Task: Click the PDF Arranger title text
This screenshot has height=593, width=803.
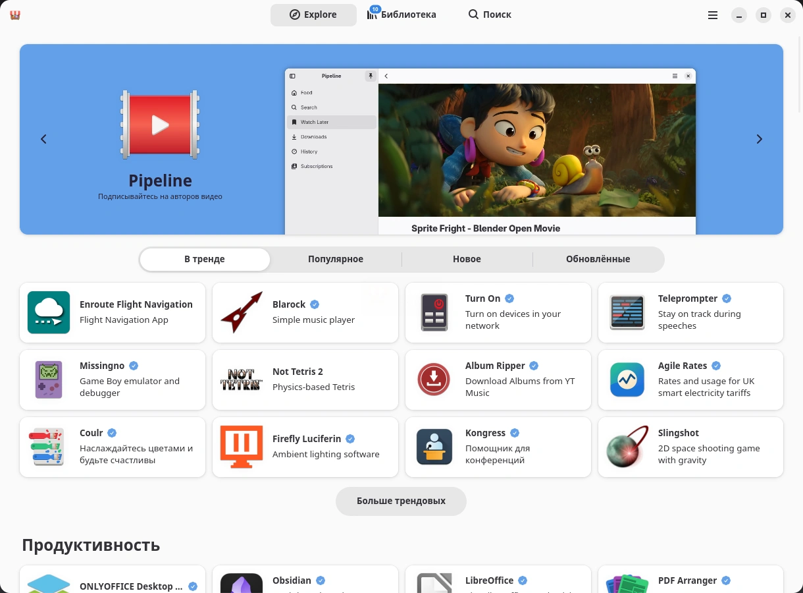Action: pyautogui.click(x=687, y=580)
